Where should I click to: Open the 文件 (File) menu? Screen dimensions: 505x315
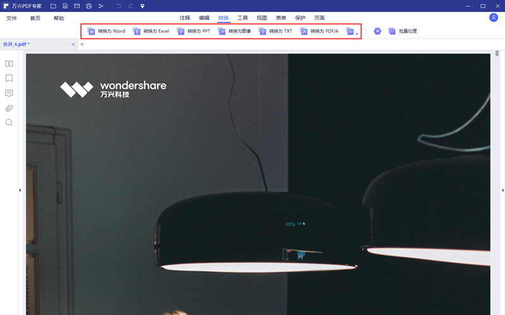12,18
